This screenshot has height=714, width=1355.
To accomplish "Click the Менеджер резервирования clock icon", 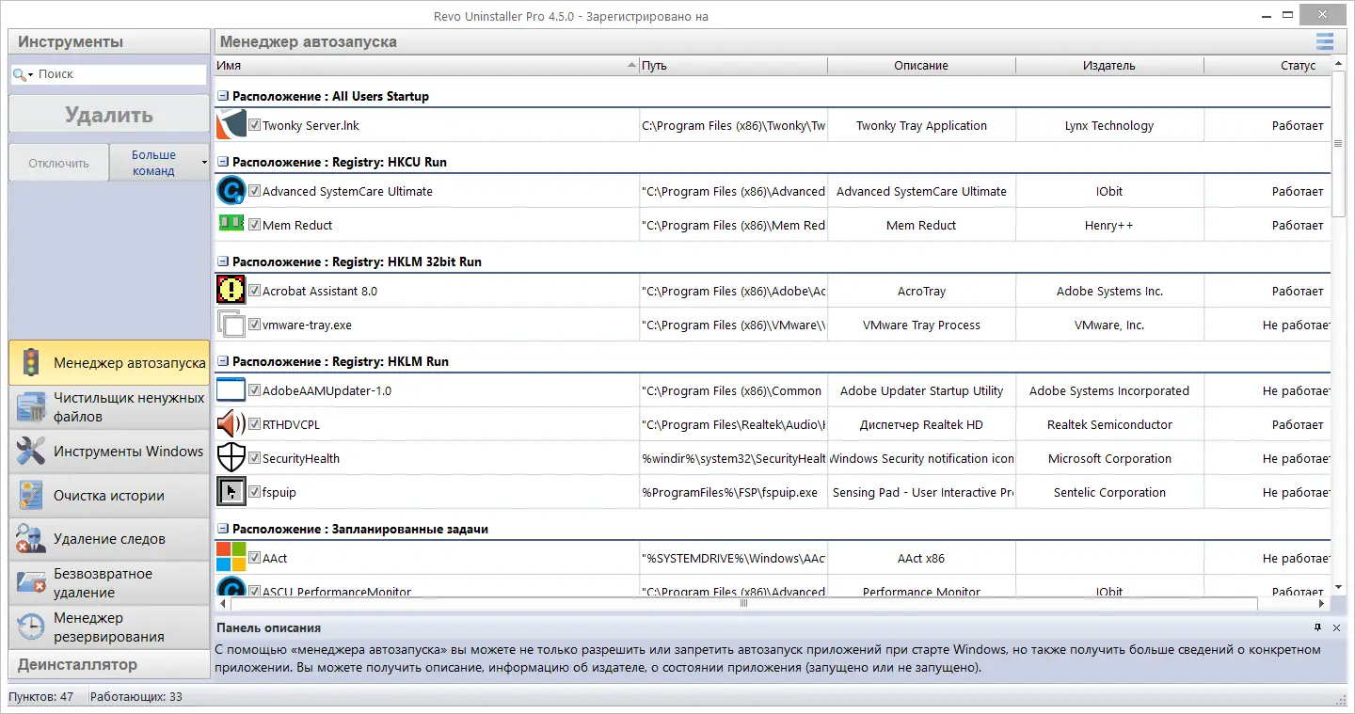I will (31, 627).
